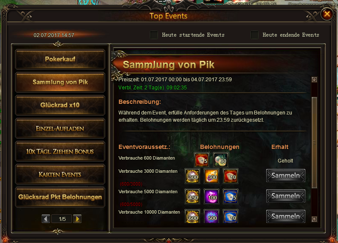Open the Karten Events entry
This screenshot has width=338, height=243.
click(60, 174)
